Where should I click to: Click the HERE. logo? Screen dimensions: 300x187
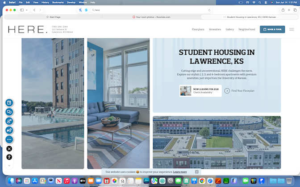tap(28, 29)
